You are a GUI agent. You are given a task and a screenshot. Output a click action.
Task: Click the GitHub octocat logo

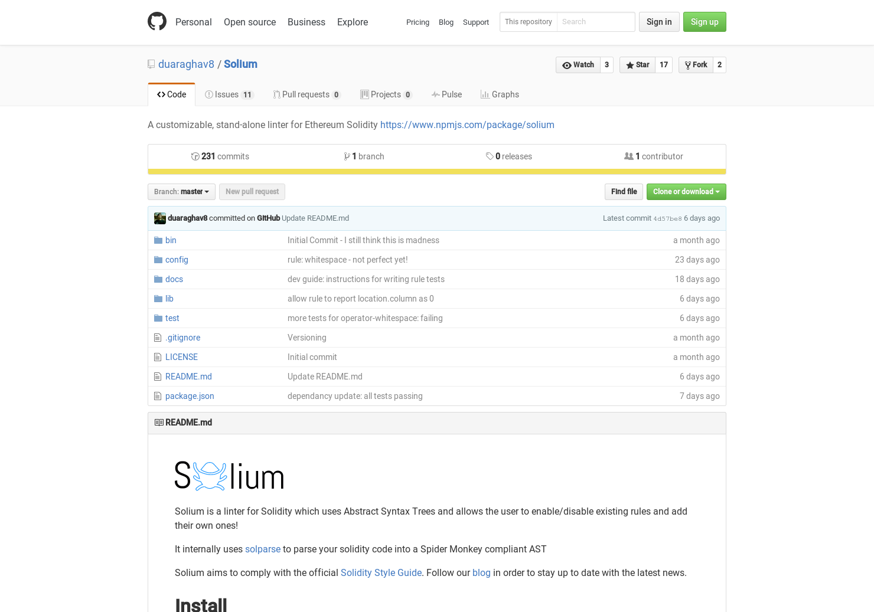point(157,21)
